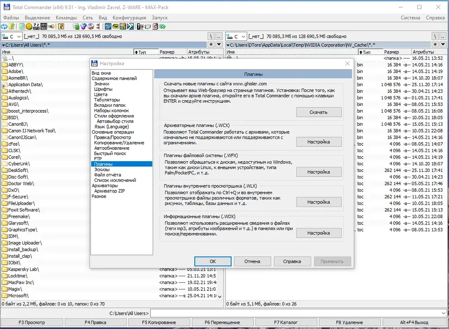This screenshot has height=329, width=449.
Task: Click the PDF tool toolbar icon
Action: coord(116,26)
